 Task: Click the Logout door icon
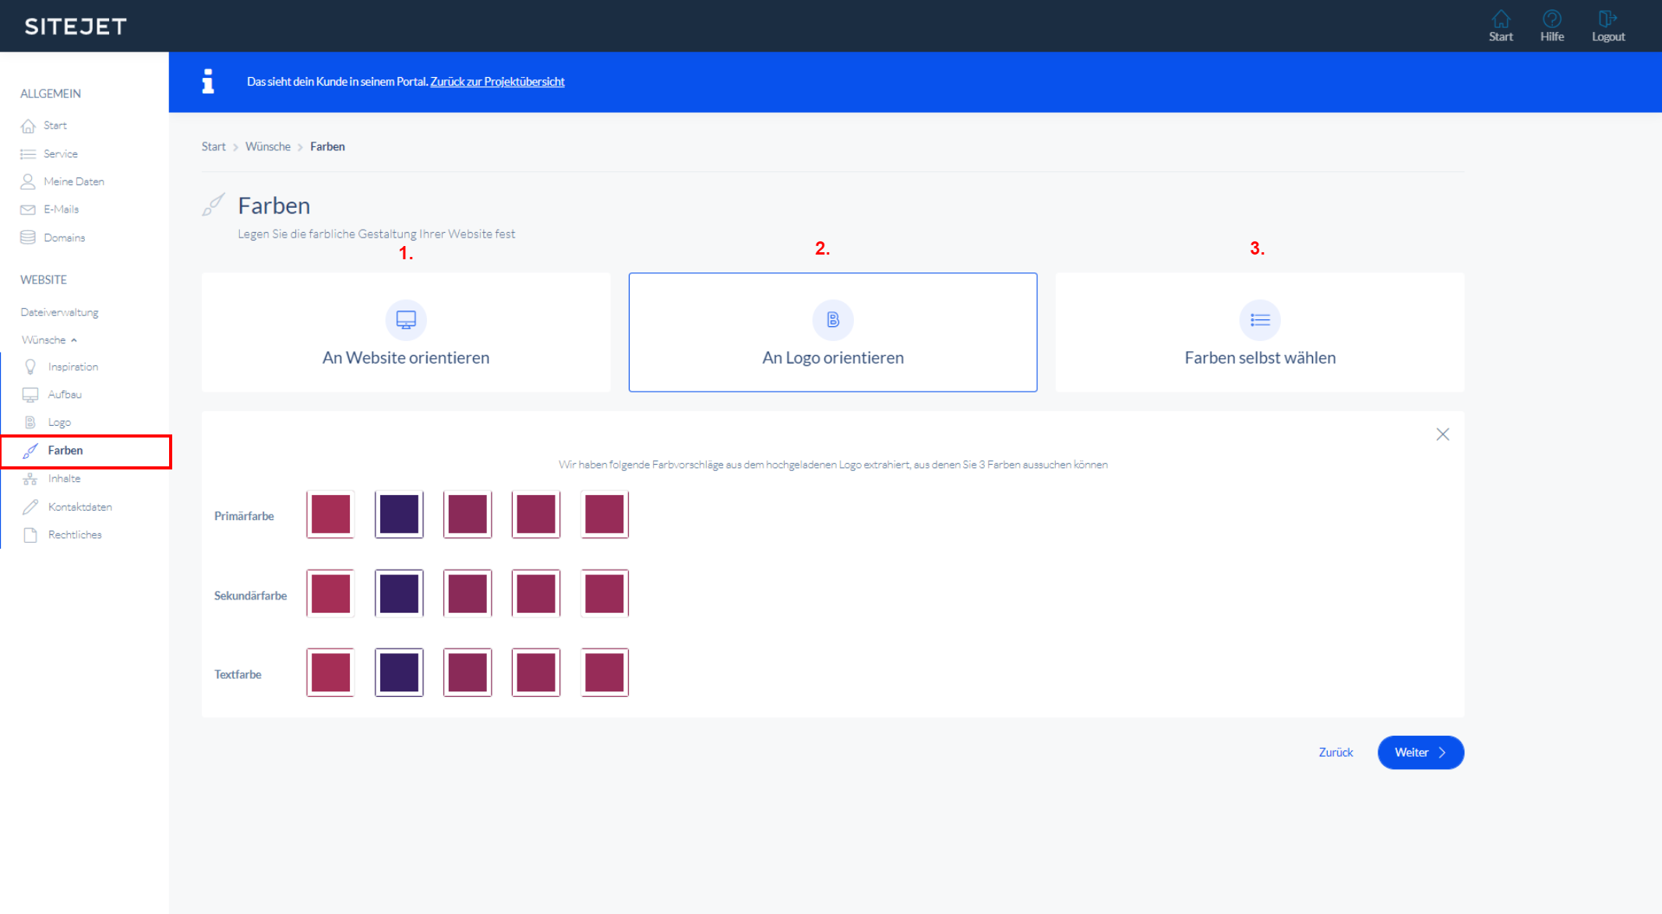tap(1607, 19)
